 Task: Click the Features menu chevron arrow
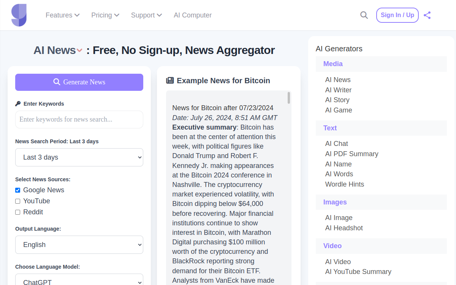click(x=77, y=15)
